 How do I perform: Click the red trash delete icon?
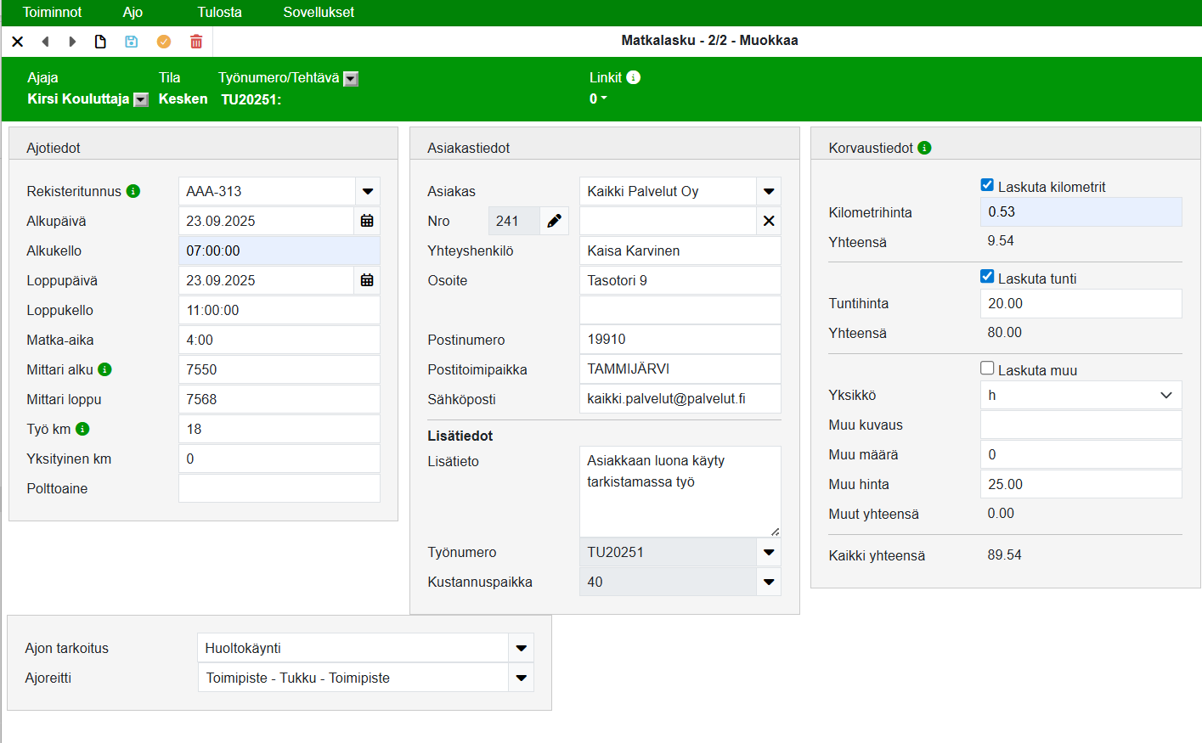196,42
